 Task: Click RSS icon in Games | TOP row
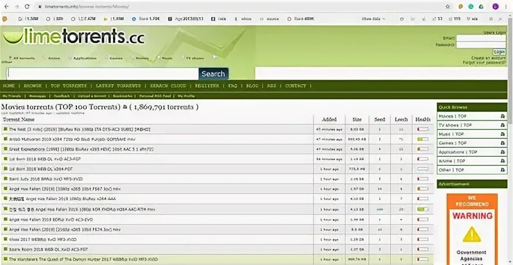click(x=503, y=143)
